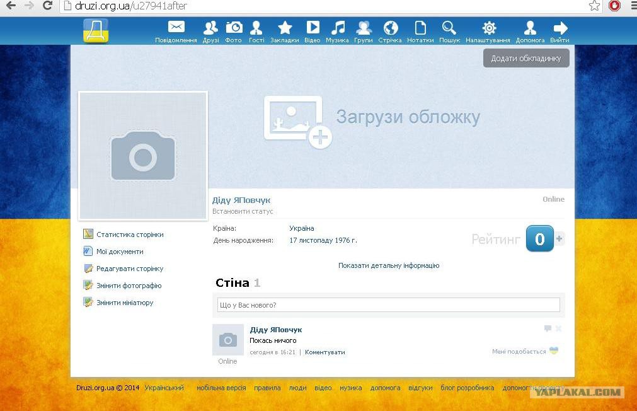
Task: Click the rating value 0 badge
Action: [539, 239]
